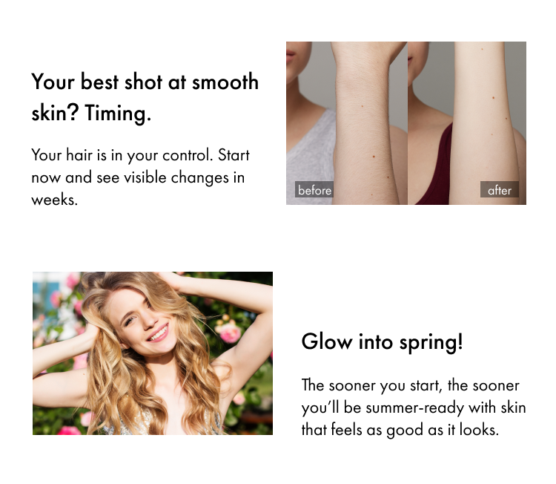This screenshot has width=556, height=484.
Task: Click the maroon tank top in after image
Action: (x=434, y=167)
